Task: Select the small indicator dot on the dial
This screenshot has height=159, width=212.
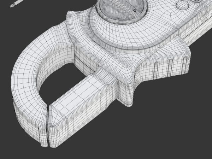Action: point(135,10)
